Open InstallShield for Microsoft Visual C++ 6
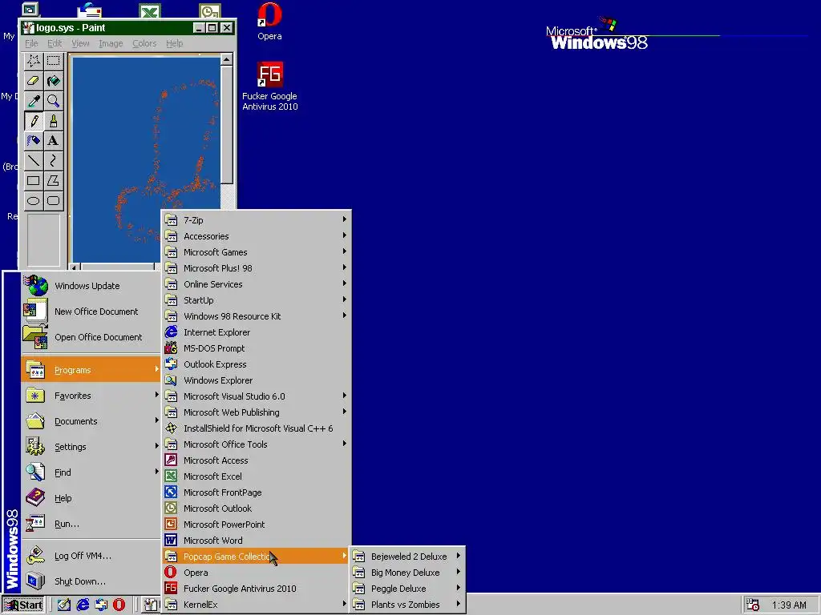The image size is (821, 615). point(256,428)
